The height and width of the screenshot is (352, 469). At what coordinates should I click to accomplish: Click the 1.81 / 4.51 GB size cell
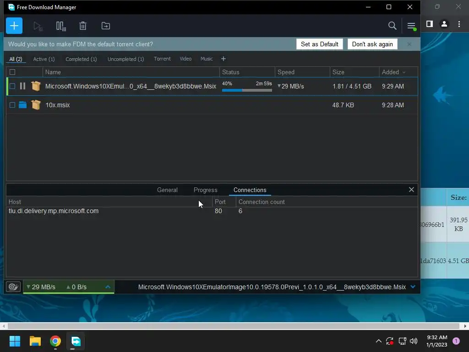point(352,86)
